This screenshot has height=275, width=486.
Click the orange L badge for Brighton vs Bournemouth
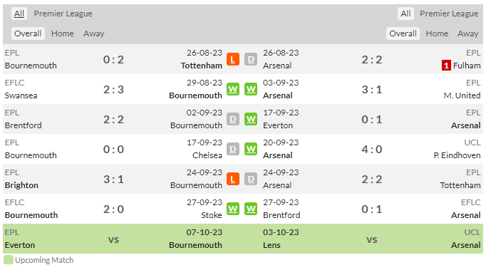(x=233, y=179)
